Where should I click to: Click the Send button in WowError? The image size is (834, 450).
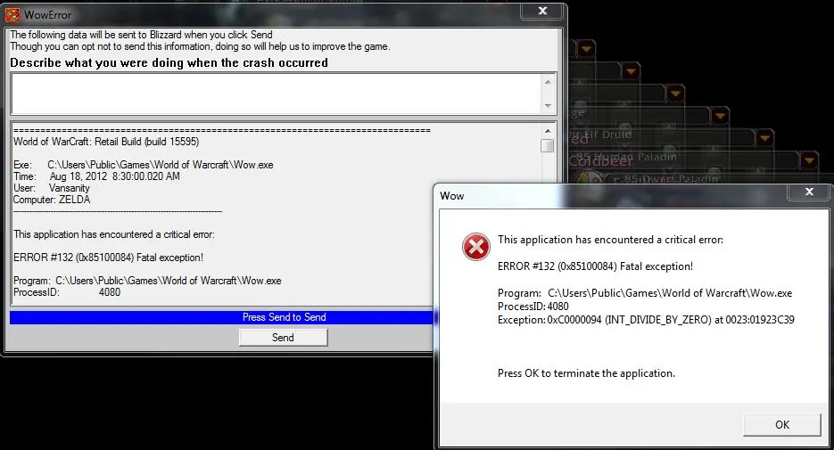pos(283,338)
